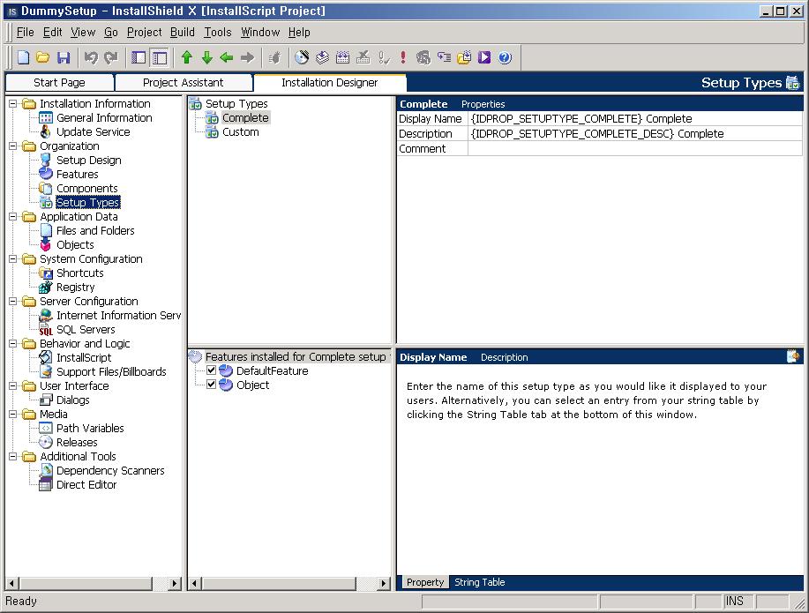Viewport: 809px width, 613px height.
Task: Open the Releases view
Action: pos(77,442)
